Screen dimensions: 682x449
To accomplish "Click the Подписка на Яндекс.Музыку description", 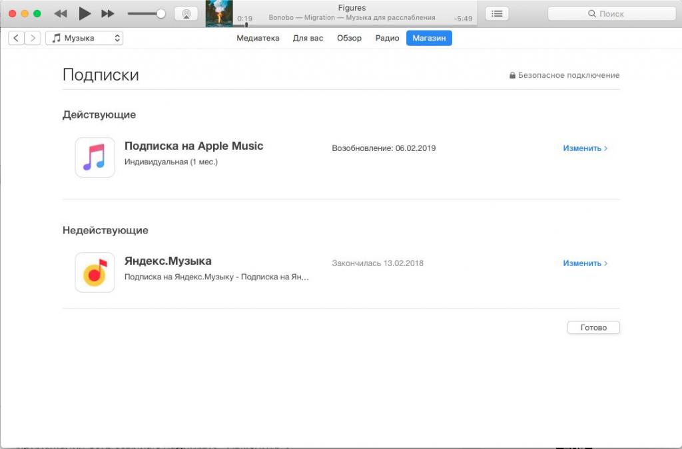I will coord(216,277).
